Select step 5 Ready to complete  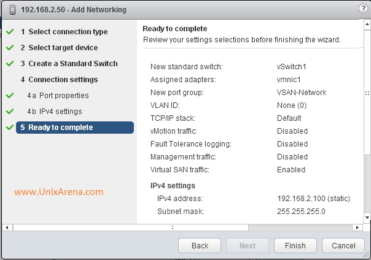[x=75, y=128]
